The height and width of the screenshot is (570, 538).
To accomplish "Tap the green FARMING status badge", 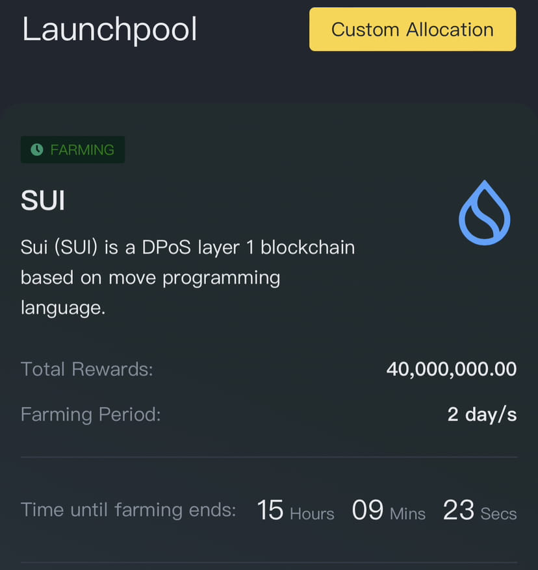I will tap(73, 150).
